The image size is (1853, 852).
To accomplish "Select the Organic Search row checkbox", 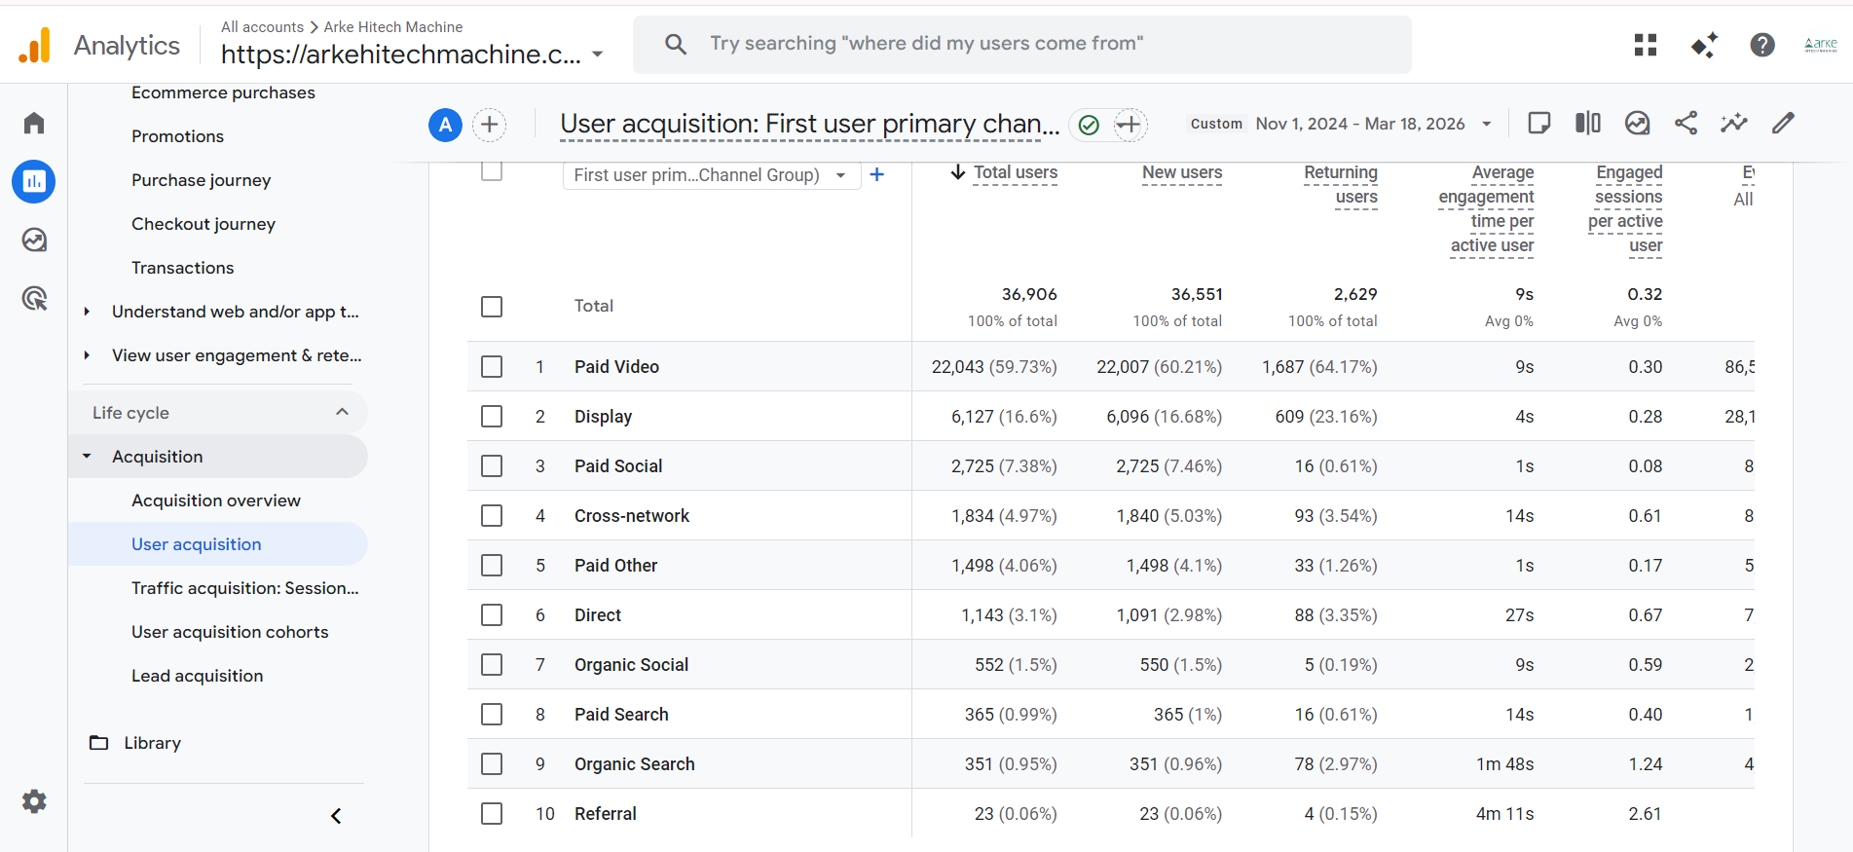I will [x=492, y=764].
